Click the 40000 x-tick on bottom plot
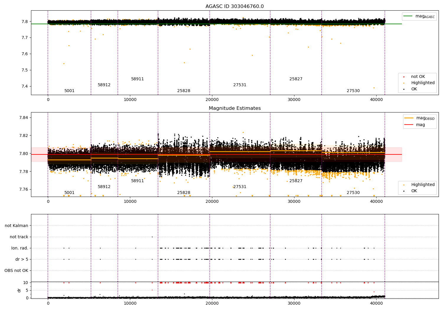The width and height of the screenshot is (443, 310). 376,304
